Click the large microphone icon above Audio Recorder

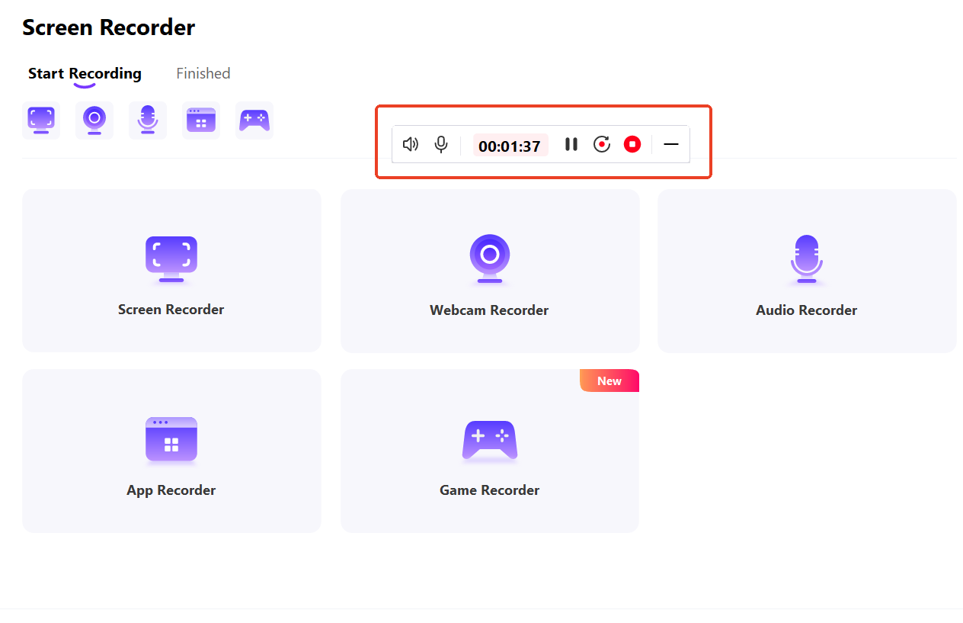point(807,259)
